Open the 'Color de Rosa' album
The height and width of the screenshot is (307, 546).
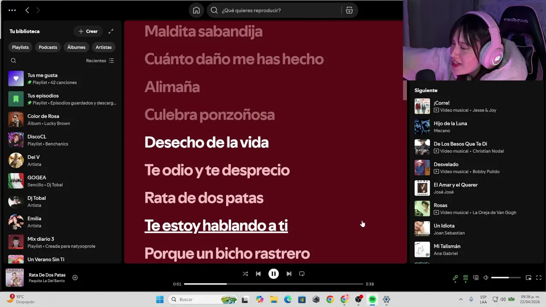pos(62,119)
